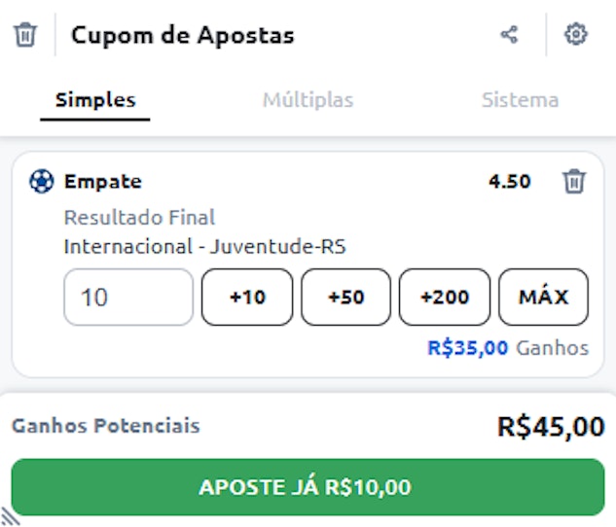The image size is (616, 527).
Task: Click the soccer ball icon next to Empate
Action: pos(42,181)
